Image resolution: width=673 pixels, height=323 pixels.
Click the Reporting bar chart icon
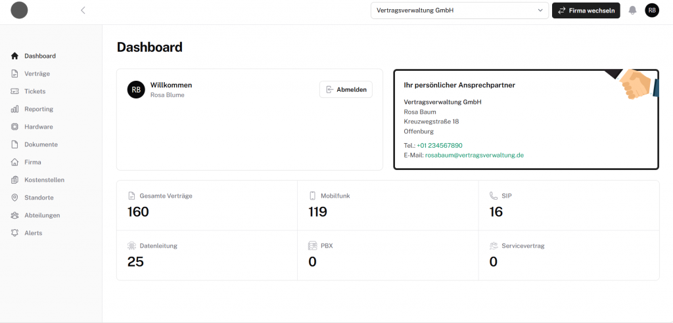point(15,109)
